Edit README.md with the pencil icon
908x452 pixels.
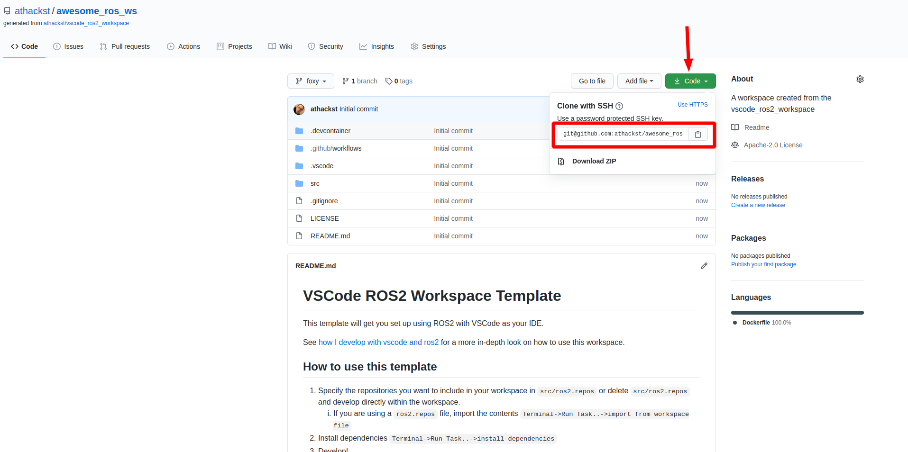(704, 266)
